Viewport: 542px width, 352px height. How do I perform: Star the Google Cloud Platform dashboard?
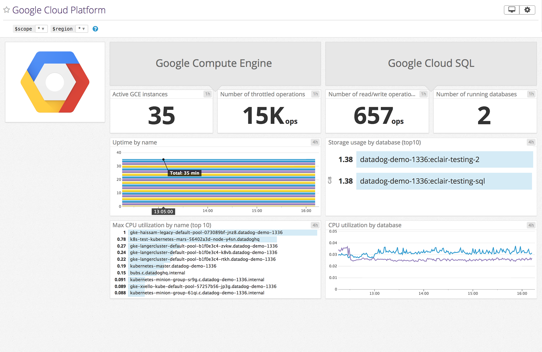[7, 10]
